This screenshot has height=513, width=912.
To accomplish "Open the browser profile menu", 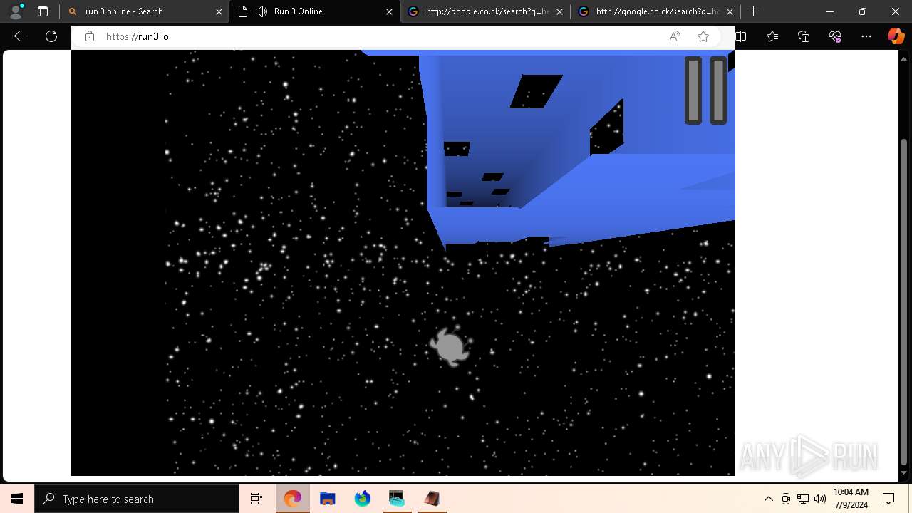I will tap(16, 11).
